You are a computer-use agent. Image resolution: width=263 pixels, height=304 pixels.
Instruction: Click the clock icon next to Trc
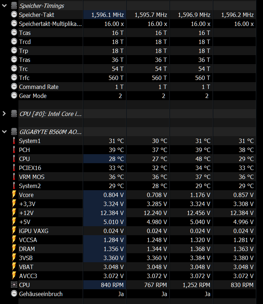(14, 68)
